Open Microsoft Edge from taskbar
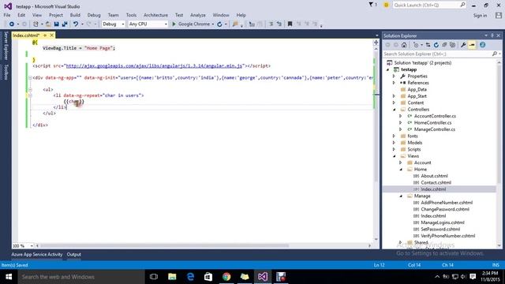 [190, 277]
